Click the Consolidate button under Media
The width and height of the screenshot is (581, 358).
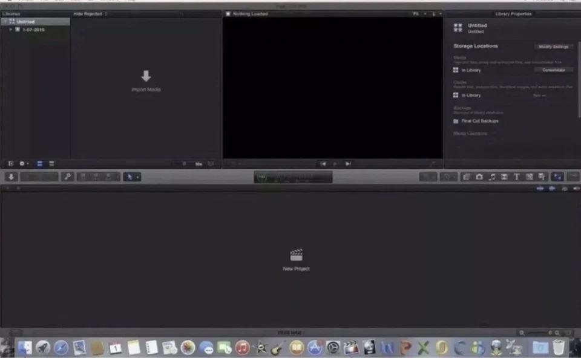point(553,70)
